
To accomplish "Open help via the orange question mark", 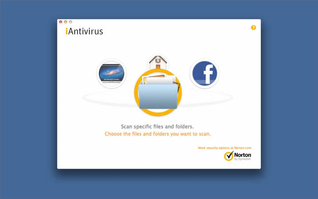I will pyautogui.click(x=253, y=27).
